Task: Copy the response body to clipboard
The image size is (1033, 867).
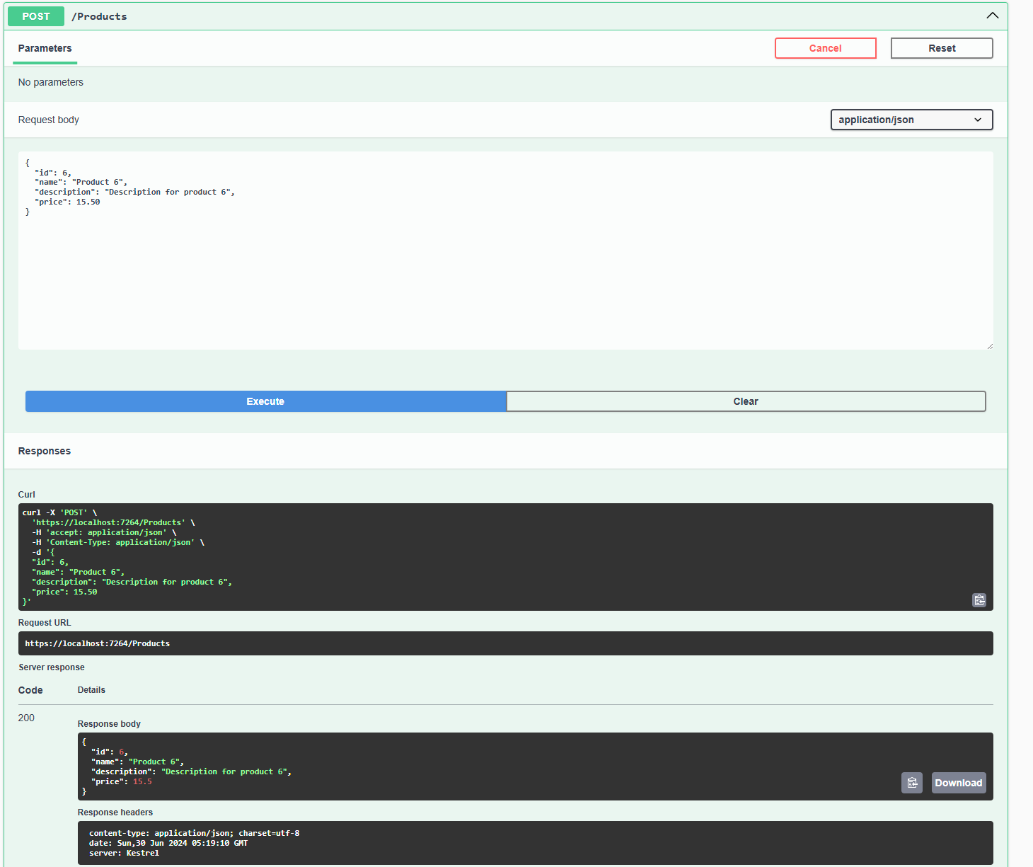Action: click(x=912, y=783)
